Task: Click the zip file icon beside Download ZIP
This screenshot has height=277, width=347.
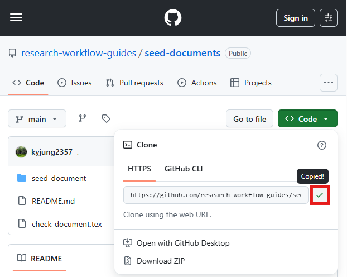Action: (128, 261)
